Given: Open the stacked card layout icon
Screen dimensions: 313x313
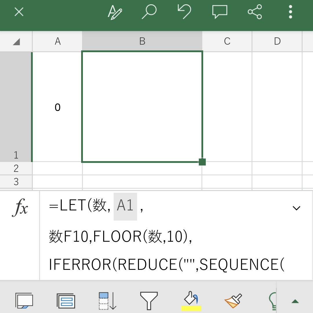Looking at the screenshot, I should tap(66, 301).
